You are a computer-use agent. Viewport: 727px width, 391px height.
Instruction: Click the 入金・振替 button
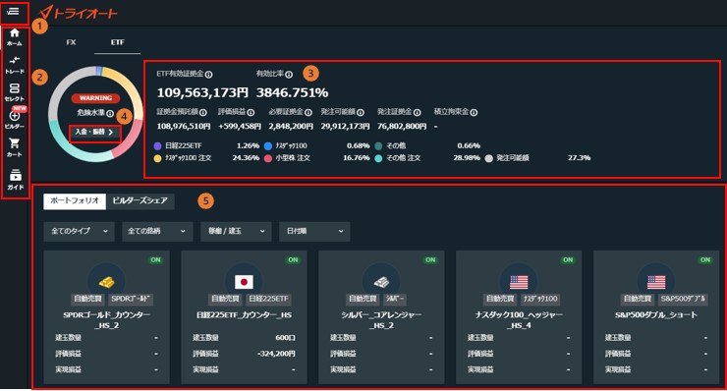pos(94,133)
